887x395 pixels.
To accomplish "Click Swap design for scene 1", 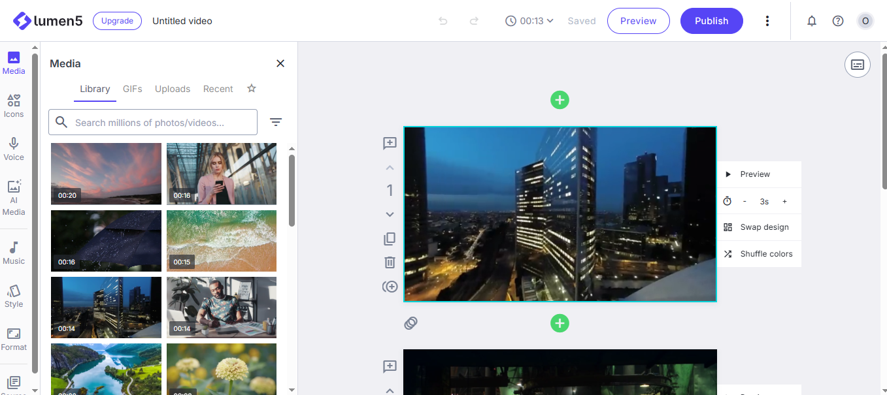I will click(x=760, y=227).
